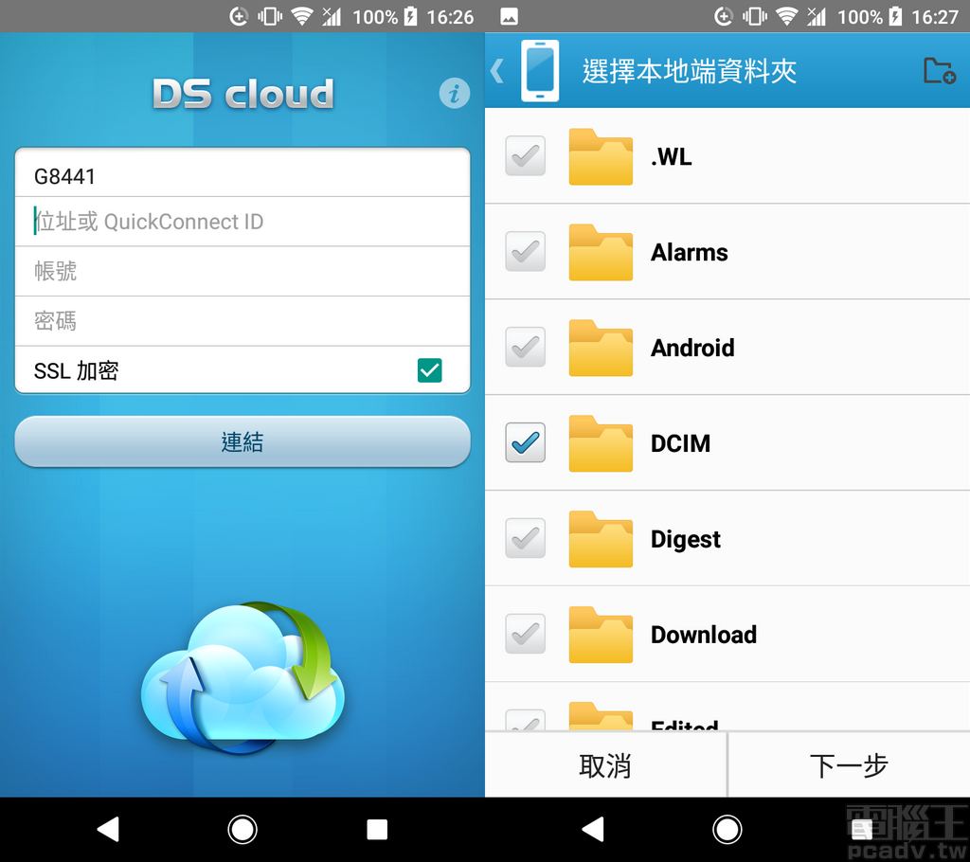
Task: Open the DCIM folder icon
Action: [601, 443]
